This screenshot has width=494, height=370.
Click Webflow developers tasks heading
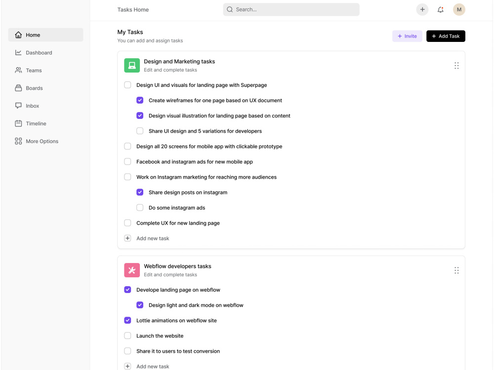177,266
